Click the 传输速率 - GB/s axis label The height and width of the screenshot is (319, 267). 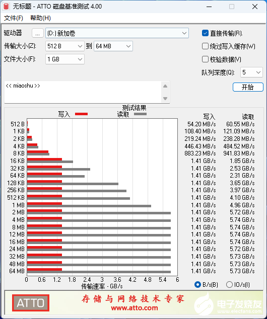coord(102,286)
